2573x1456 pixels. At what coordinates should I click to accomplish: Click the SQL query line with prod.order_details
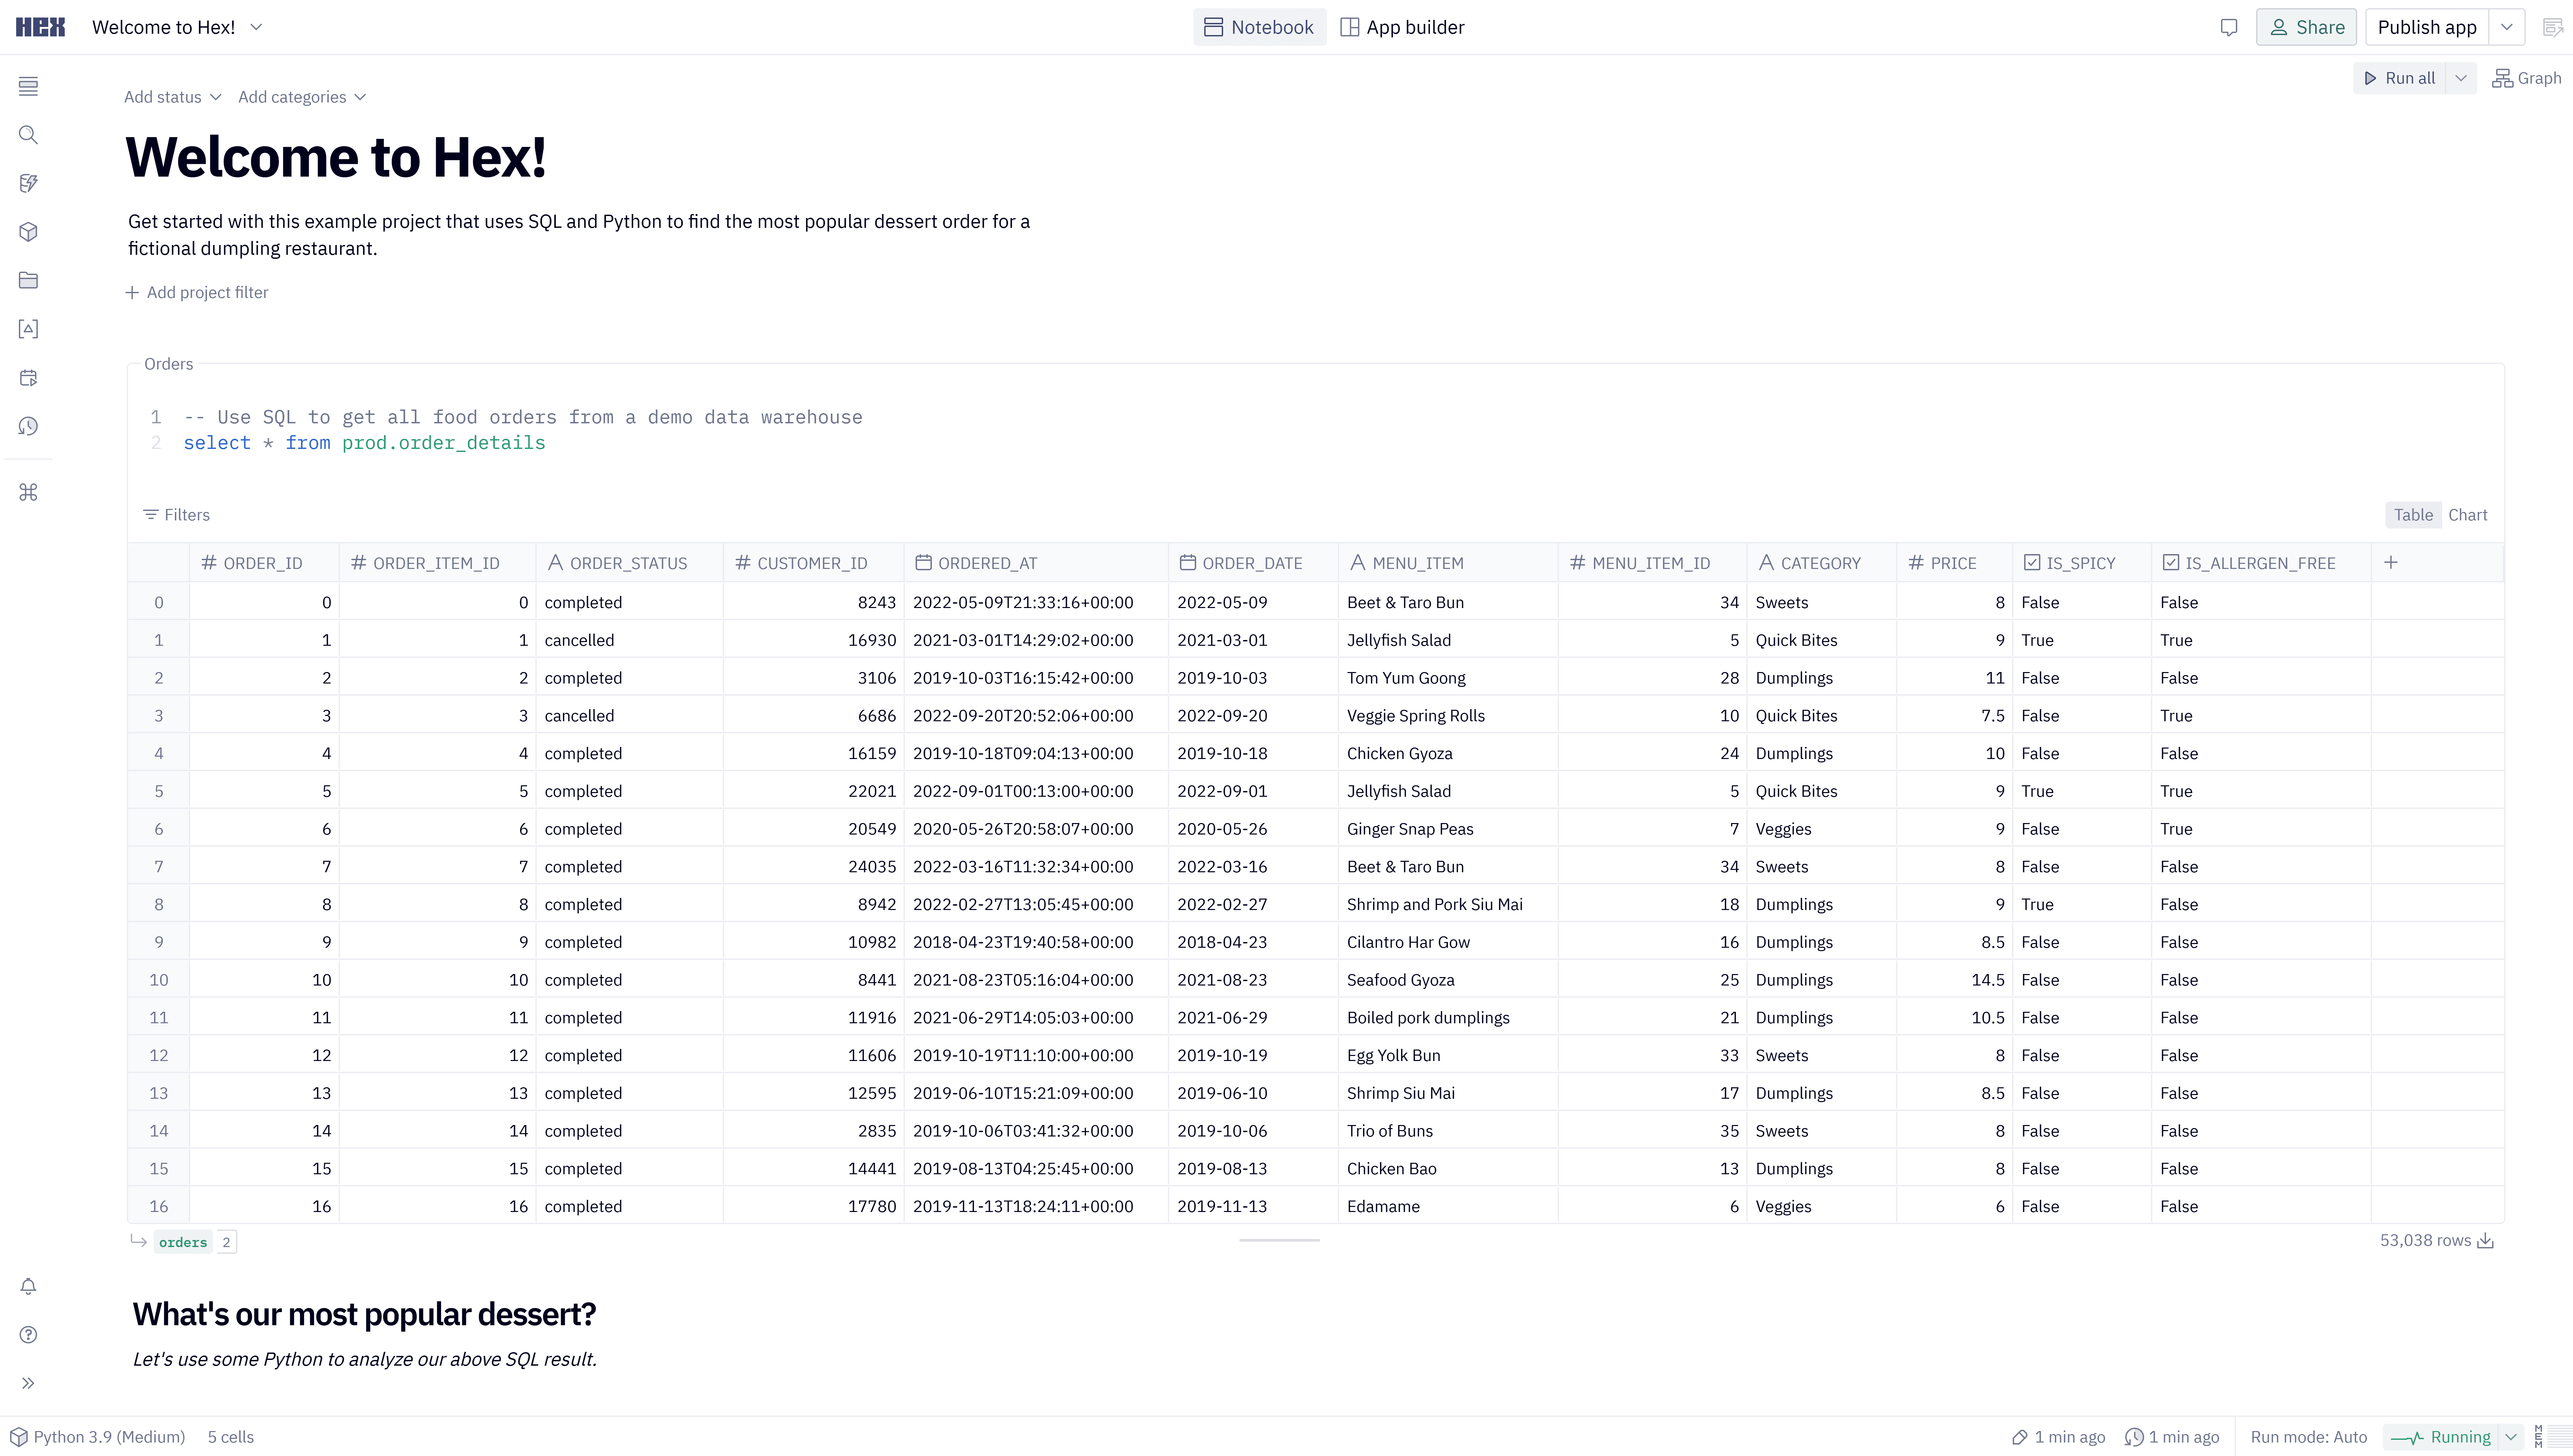(x=364, y=443)
